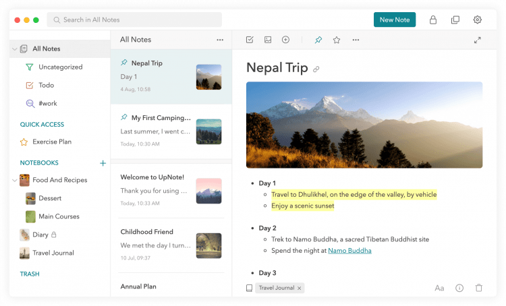Click the lock icon in top bar
The height and width of the screenshot is (306, 506).
point(432,20)
